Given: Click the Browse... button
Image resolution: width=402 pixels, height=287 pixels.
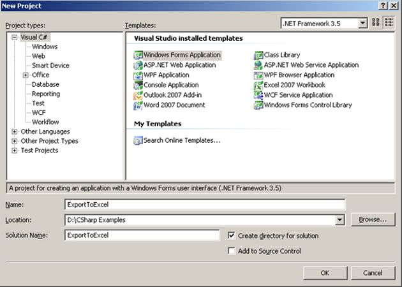Looking at the screenshot, I should pyautogui.click(x=373, y=219).
